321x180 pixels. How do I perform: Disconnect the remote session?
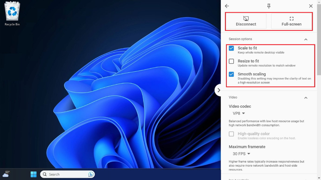coord(246,21)
